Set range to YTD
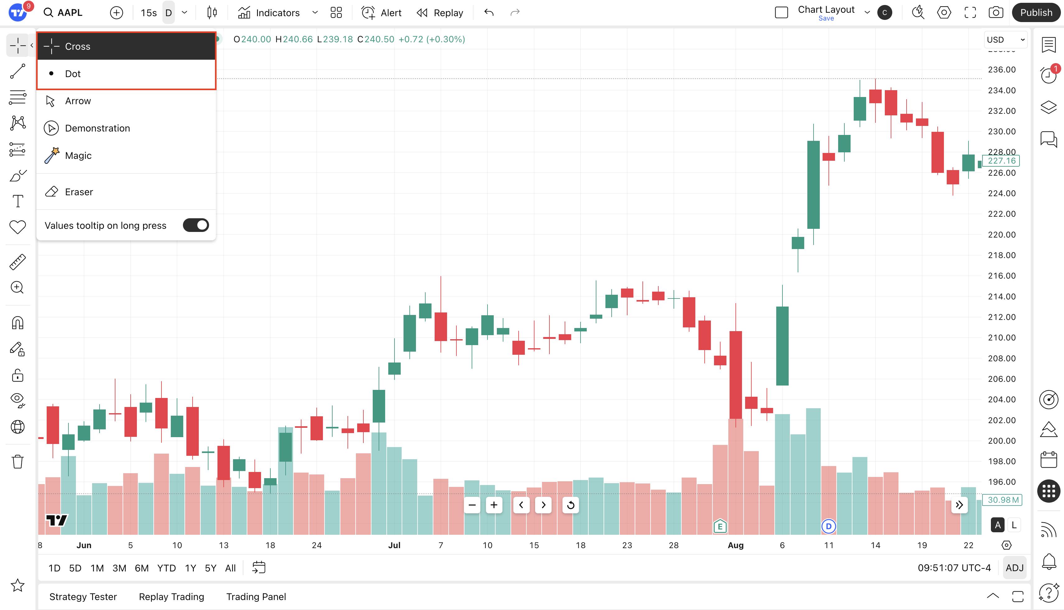 coord(166,568)
